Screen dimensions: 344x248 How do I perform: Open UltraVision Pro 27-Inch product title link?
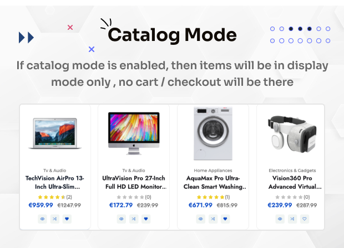tap(134, 182)
